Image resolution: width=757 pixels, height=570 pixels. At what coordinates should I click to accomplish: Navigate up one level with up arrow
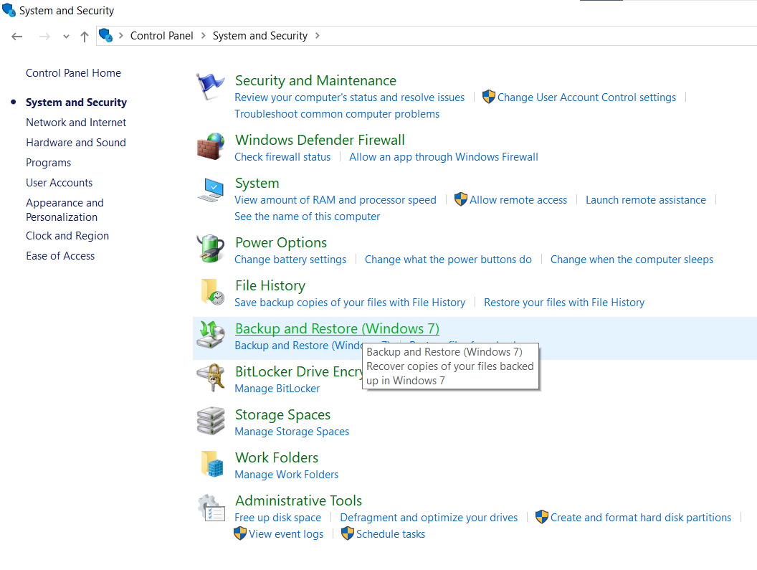(x=85, y=37)
